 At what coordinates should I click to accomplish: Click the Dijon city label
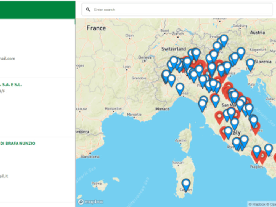pyautogui.click(x=129, y=35)
